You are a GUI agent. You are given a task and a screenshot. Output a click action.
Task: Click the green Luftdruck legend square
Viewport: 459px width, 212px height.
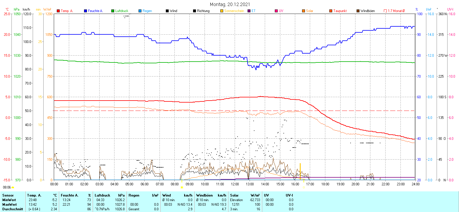coord(113,11)
